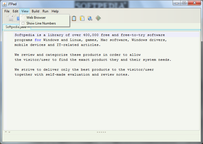Click the word '400,000' in the editor
The image size is (203, 144).
91,35
